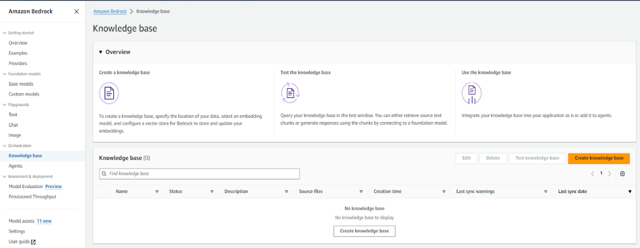The image size is (640, 248).
Task: Close the Amazon Bedrock sidebar panel
Action: point(76,12)
